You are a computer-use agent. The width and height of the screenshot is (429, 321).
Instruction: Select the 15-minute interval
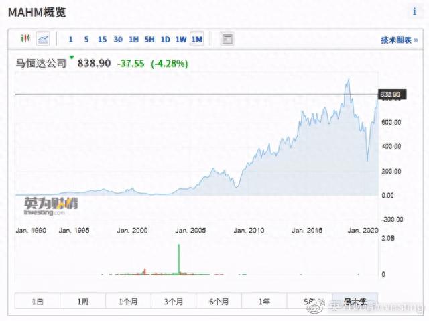pos(102,39)
